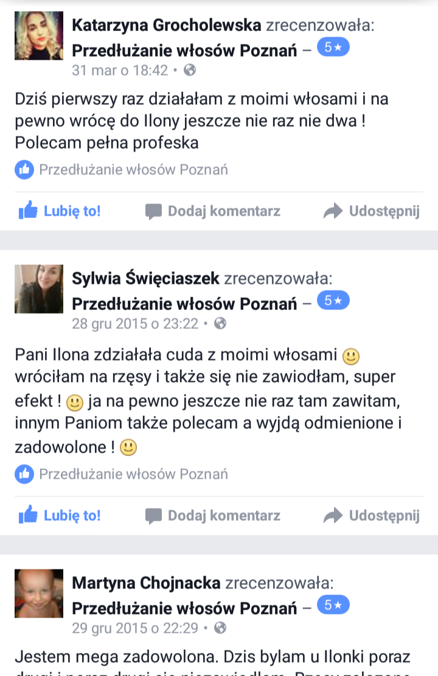Open the like reaction bubble under Sylwia's review
The width and height of the screenshot is (438, 676).
click(24, 474)
